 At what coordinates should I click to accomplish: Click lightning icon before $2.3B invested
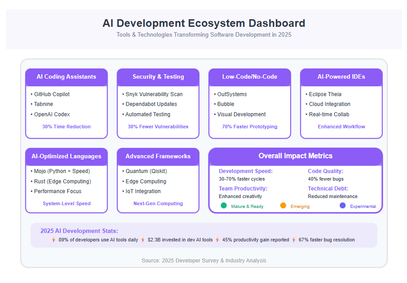tap(143, 240)
